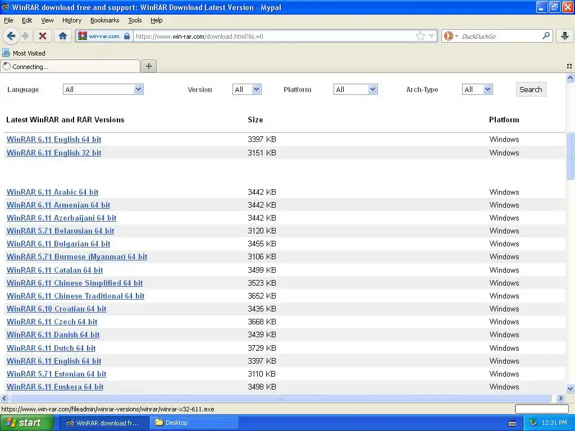Click the vertical scrollbar up arrow
The height and width of the screenshot is (431, 575).
[x=570, y=77]
